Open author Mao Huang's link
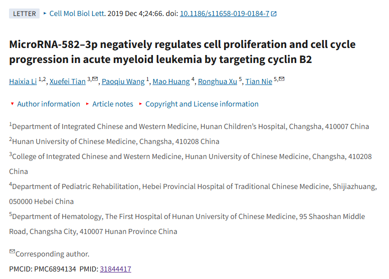This screenshot has height=279, width=389. coord(171,81)
